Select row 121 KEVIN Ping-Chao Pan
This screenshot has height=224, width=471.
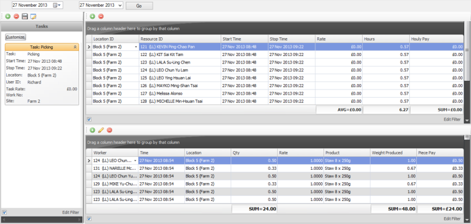click(275, 47)
